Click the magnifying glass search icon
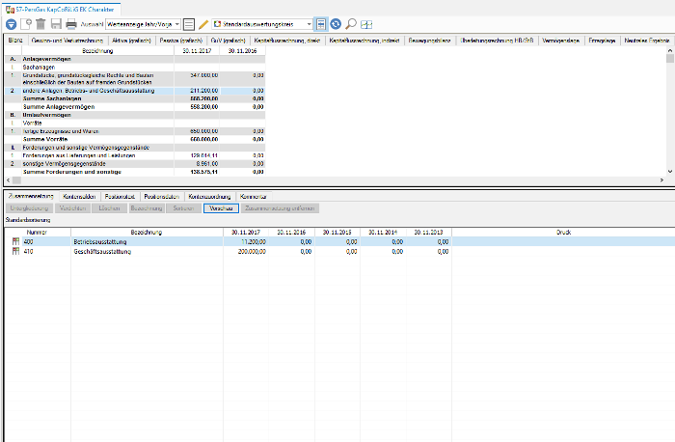This screenshot has height=442, width=675. (x=351, y=24)
